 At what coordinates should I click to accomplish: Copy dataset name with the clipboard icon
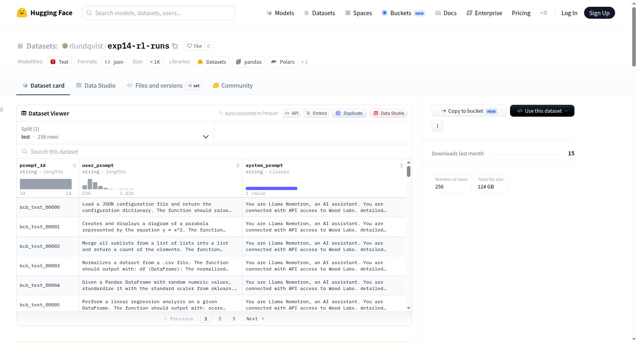(x=175, y=46)
